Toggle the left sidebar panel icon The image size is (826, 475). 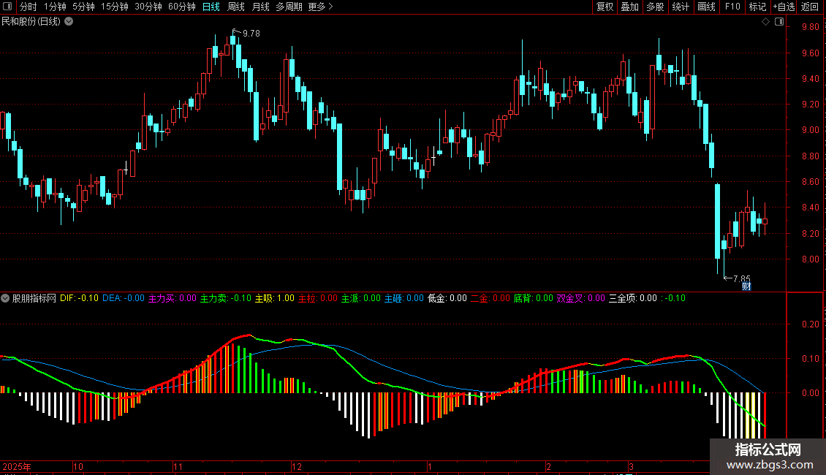7,7
